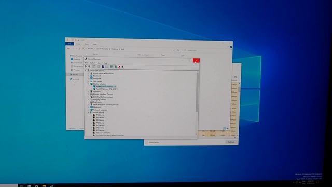
Task: Select IDE ATA/ATAPI controllers category
Action: (x=103, y=97)
